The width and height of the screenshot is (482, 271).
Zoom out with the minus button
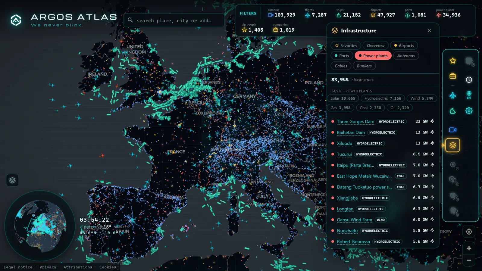tap(469, 260)
